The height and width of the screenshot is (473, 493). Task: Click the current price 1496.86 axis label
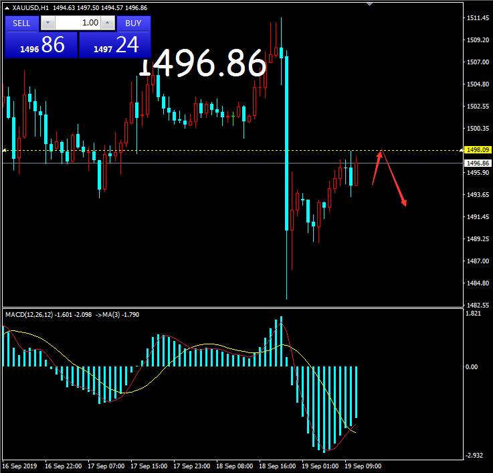click(x=478, y=163)
